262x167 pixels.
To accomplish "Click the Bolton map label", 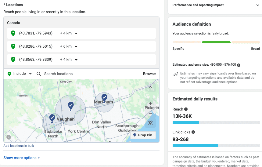I will coord(23,96).
